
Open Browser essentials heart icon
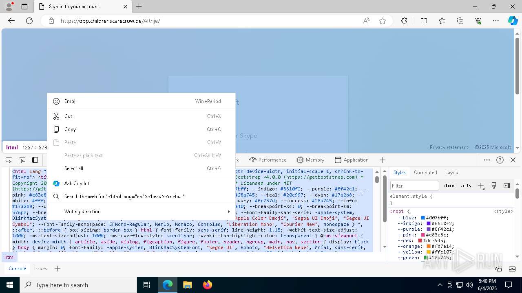pos(478,21)
